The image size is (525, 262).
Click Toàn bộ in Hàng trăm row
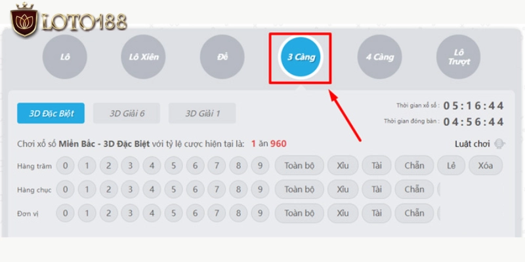click(x=299, y=165)
